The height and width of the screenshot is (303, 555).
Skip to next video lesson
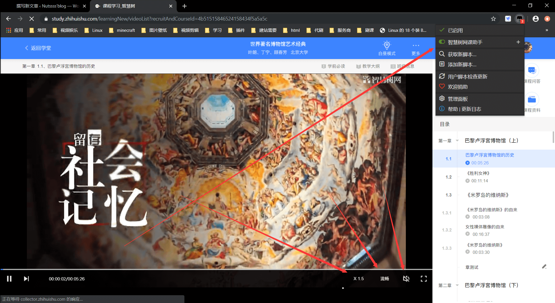[26, 279]
